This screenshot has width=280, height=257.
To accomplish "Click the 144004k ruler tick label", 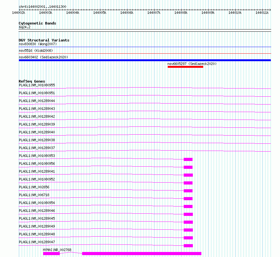I will 73,13.
